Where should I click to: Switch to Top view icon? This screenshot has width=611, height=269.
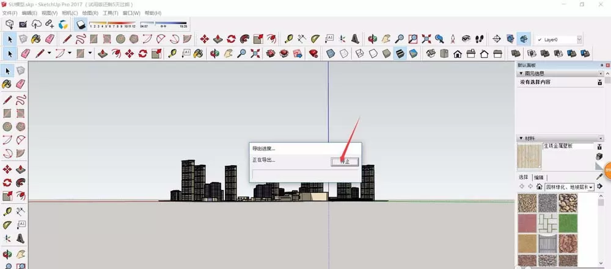444,54
